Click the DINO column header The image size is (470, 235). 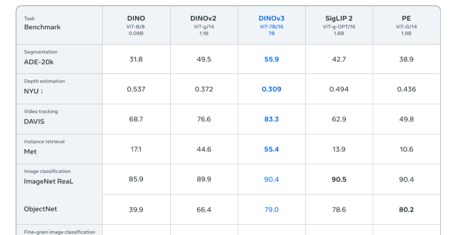[136, 18]
